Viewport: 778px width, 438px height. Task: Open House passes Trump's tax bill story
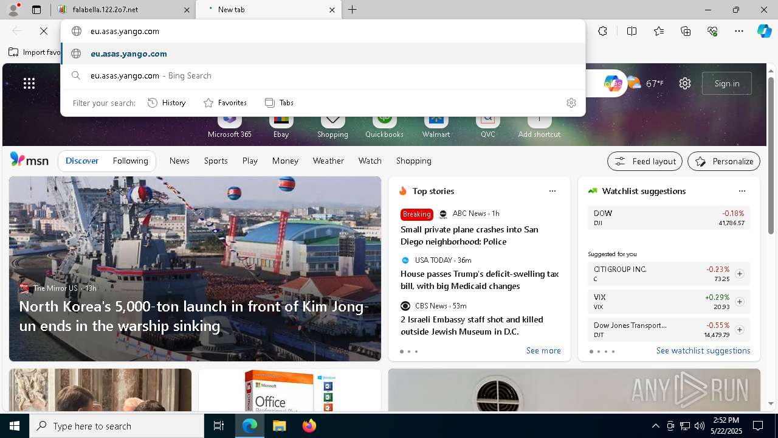[x=480, y=280]
